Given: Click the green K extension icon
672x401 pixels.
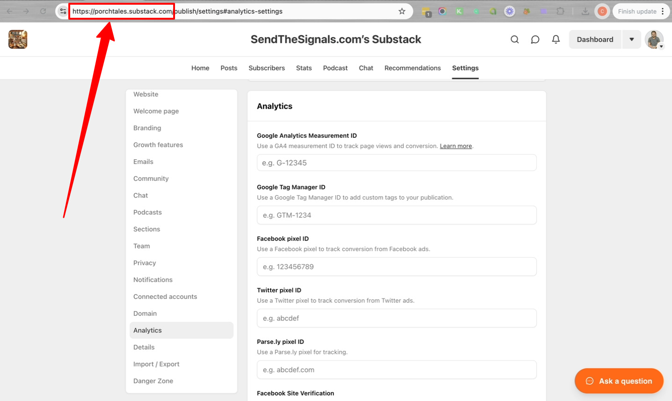Looking at the screenshot, I should [459, 11].
